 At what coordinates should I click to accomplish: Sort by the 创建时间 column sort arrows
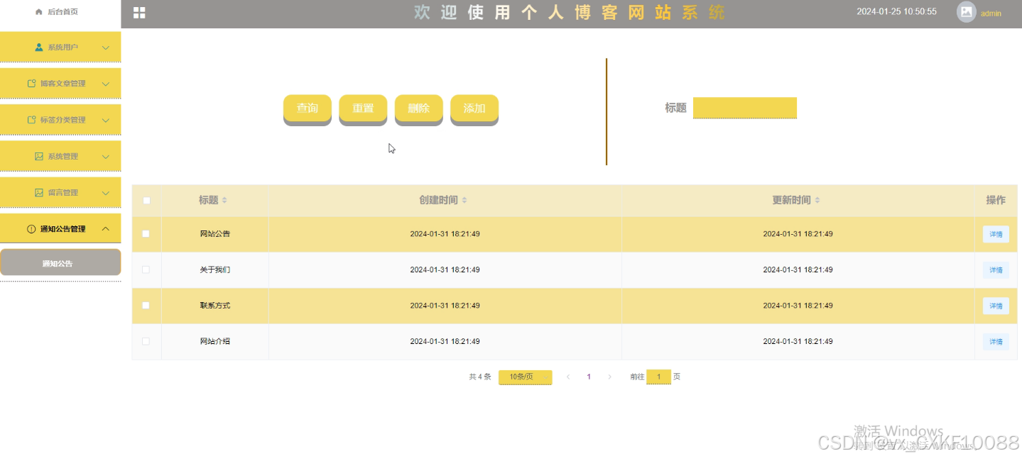(464, 201)
